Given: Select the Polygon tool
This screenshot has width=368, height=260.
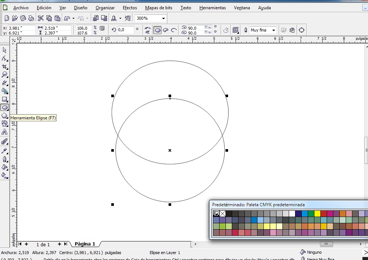Looking at the screenshot, I should click(x=5, y=115).
